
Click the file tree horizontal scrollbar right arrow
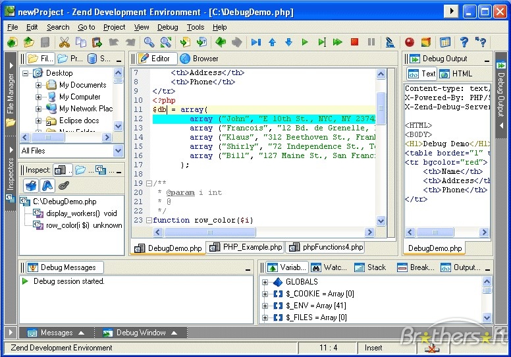pos(107,138)
